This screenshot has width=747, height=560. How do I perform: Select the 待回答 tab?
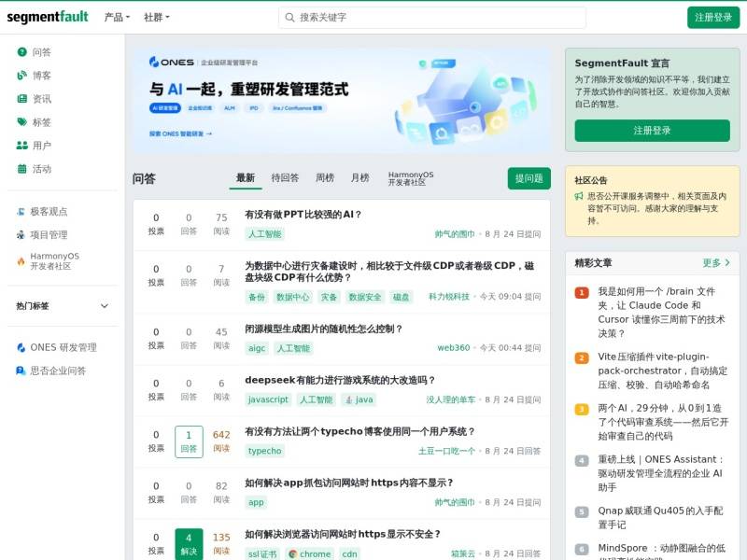coord(285,178)
